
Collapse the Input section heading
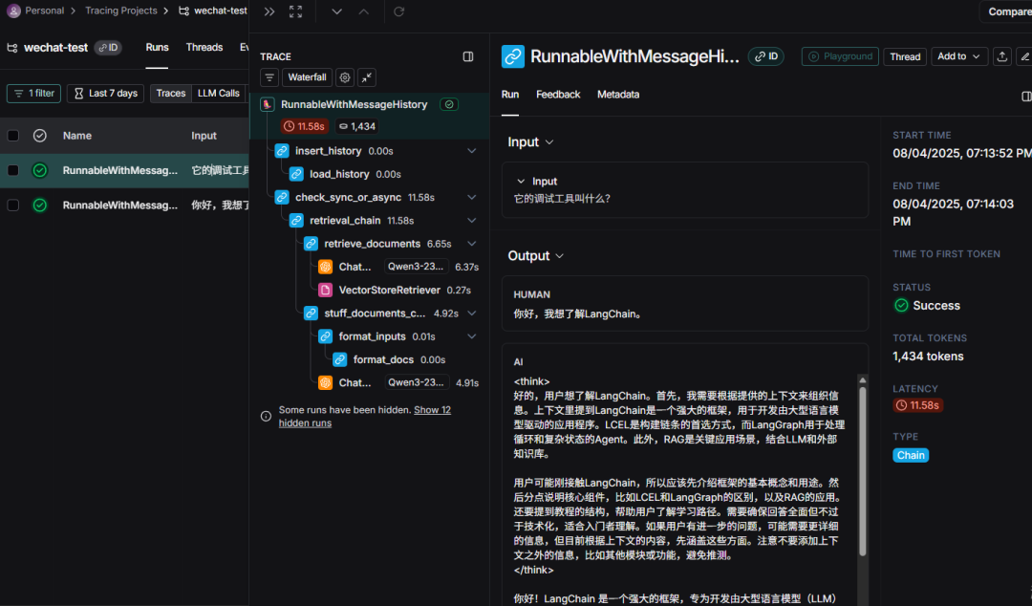click(x=530, y=142)
